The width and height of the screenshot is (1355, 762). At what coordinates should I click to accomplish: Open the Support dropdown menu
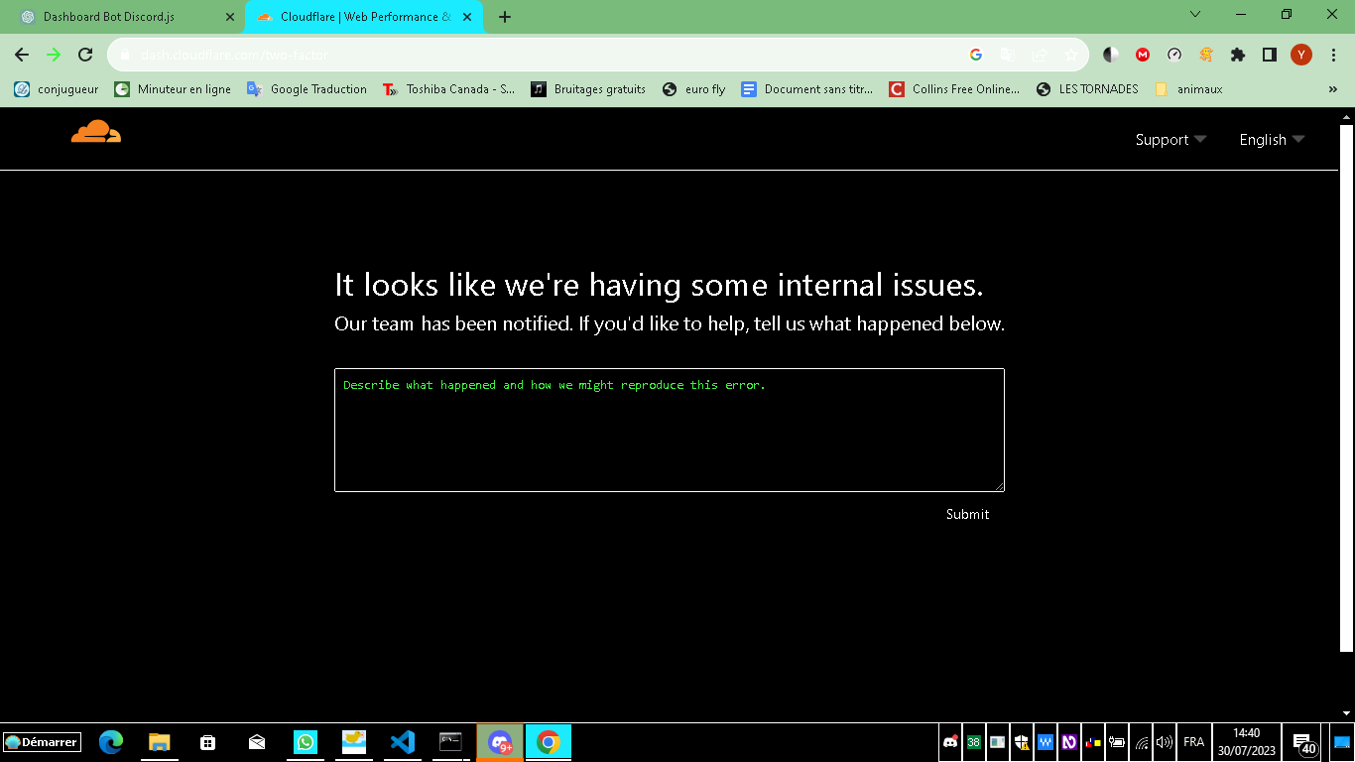point(1170,140)
